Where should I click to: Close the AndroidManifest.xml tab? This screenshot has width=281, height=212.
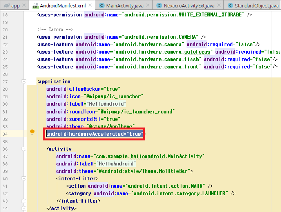point(90,6)
